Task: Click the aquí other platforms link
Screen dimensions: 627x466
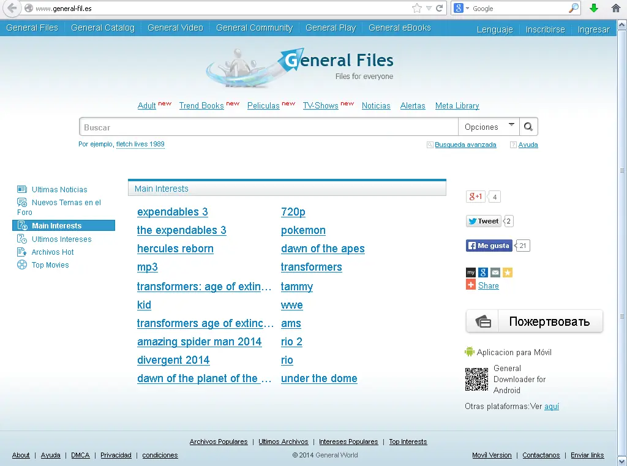Action: point(552,407)
